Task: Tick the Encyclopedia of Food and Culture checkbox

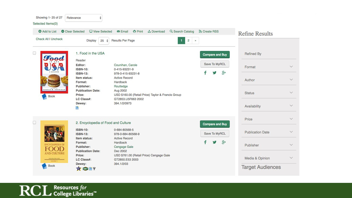Action: [x=34, y=123]
